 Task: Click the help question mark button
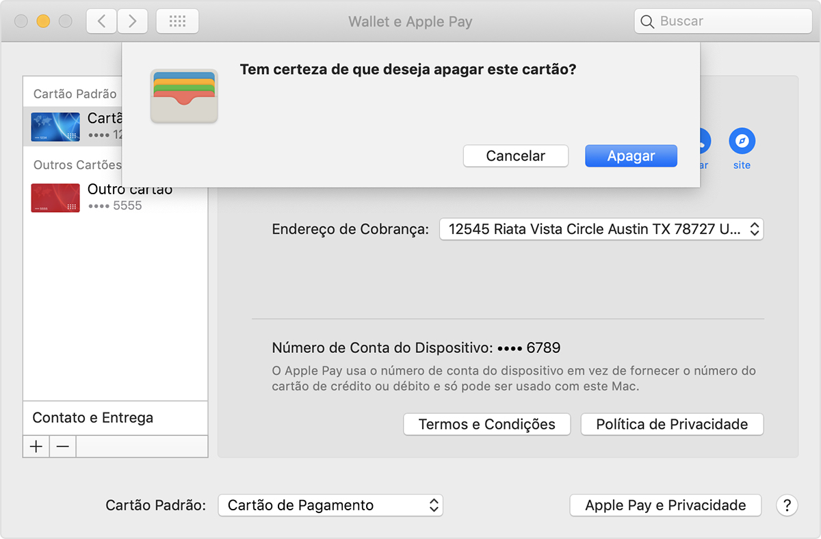tap(787, 505)
